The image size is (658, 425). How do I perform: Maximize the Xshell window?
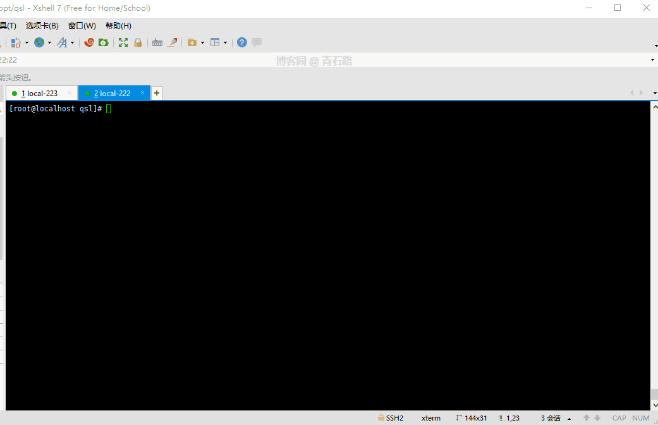pyautogui.click(x=618, y=8)
